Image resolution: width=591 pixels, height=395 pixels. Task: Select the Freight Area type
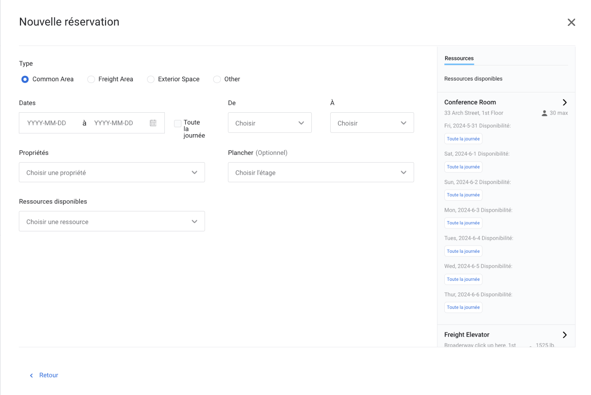click(91, 79)
